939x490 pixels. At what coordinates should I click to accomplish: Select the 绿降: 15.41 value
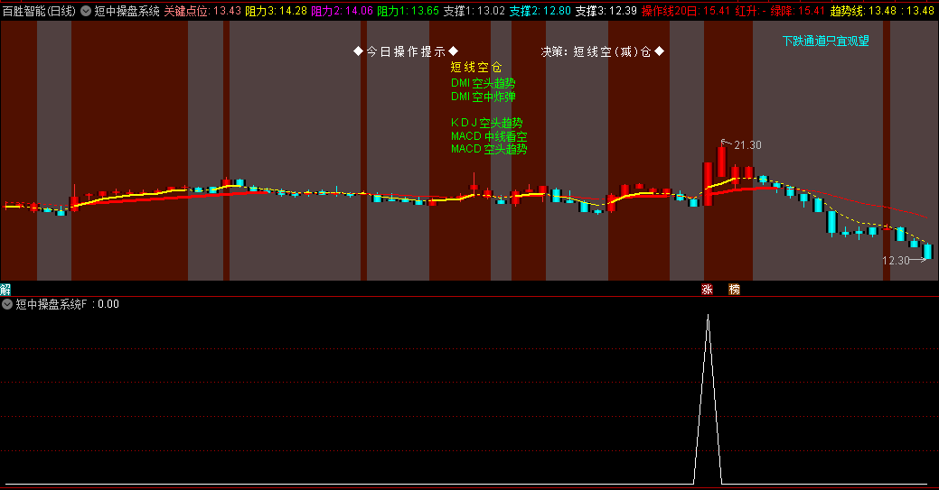[x=798, y=11]
